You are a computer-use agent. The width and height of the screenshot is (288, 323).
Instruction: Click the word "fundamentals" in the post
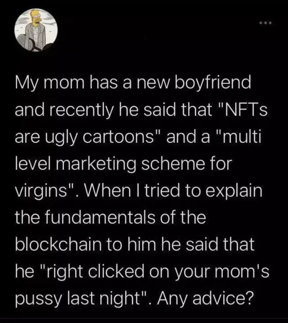(100, 218)
